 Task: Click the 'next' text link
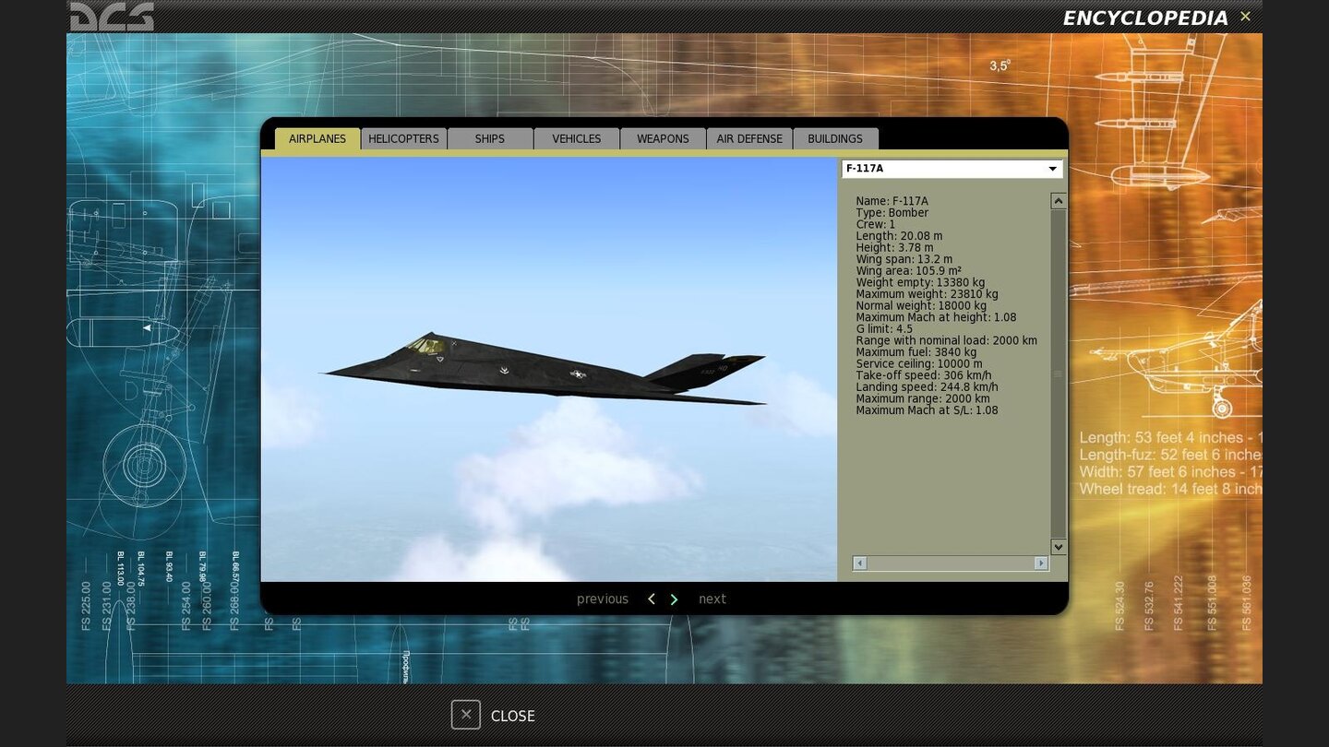click(x=712, y=599)
